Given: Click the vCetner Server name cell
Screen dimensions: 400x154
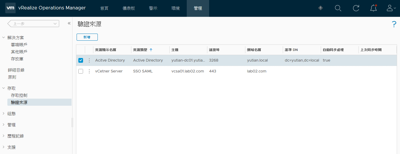Looking at the screenshot, I should [109, 71].
